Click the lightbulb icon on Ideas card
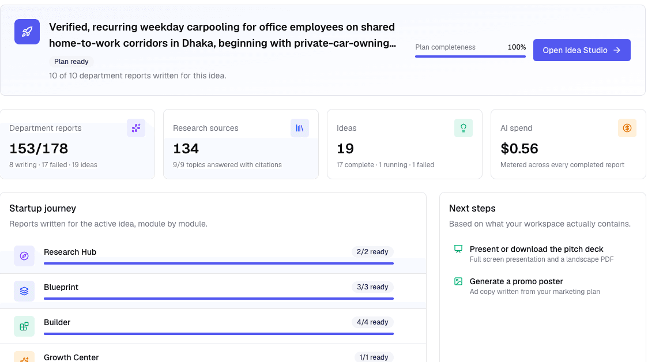 [x=464, y=128]
